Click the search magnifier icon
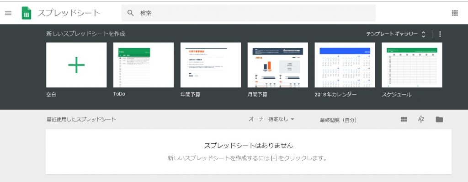 click(x=130, y=13)
